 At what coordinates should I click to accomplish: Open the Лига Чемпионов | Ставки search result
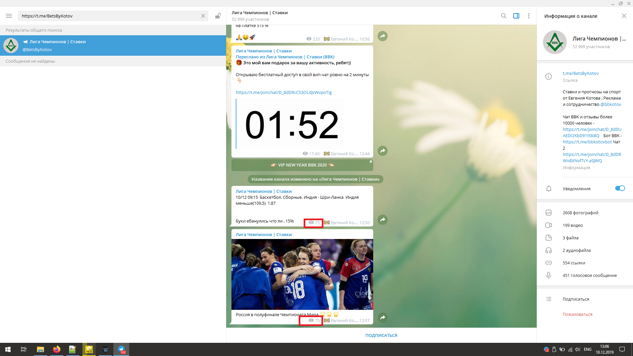113,45
